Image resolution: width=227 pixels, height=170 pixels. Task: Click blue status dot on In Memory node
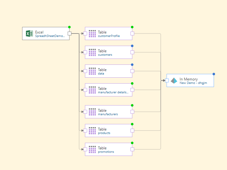(214, 74)
